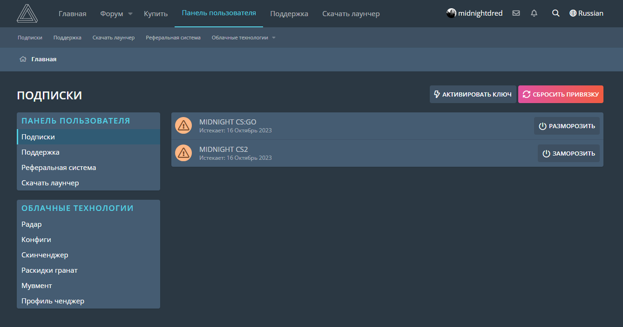Screen dimensions: 623x327
Task: Open the Купить page
Action: pos(156,14)
